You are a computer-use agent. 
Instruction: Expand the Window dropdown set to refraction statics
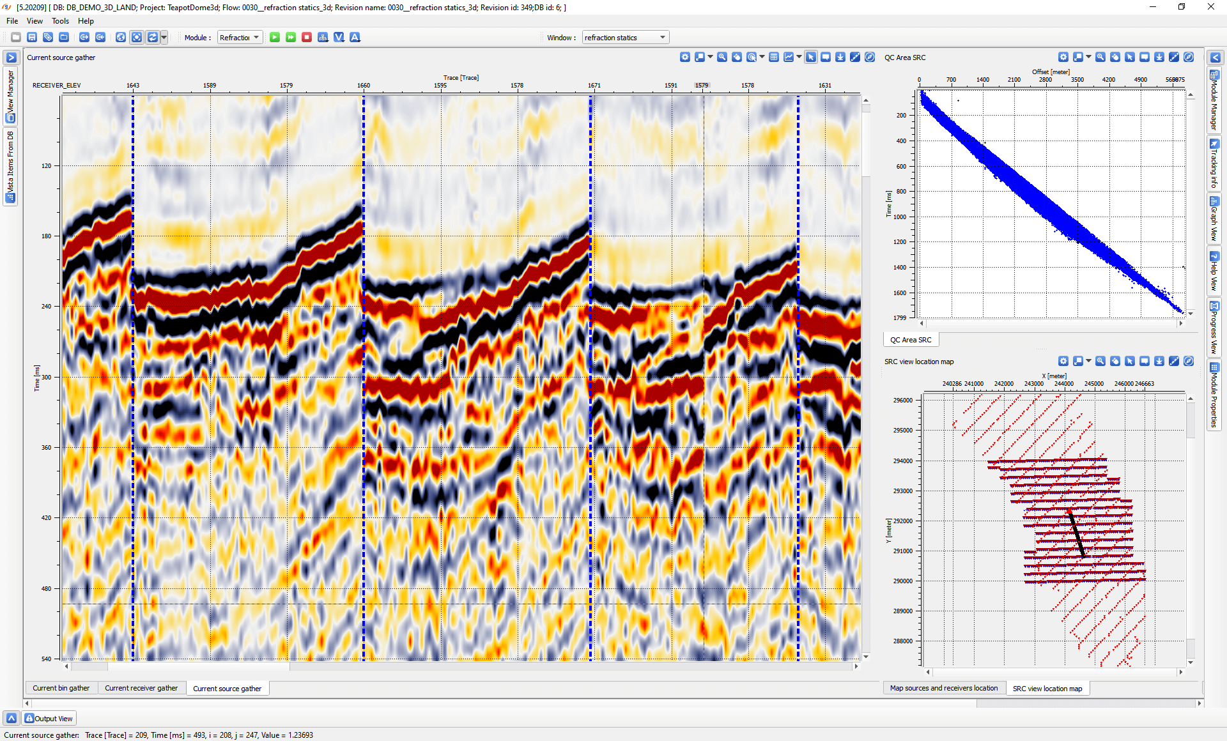625,38
